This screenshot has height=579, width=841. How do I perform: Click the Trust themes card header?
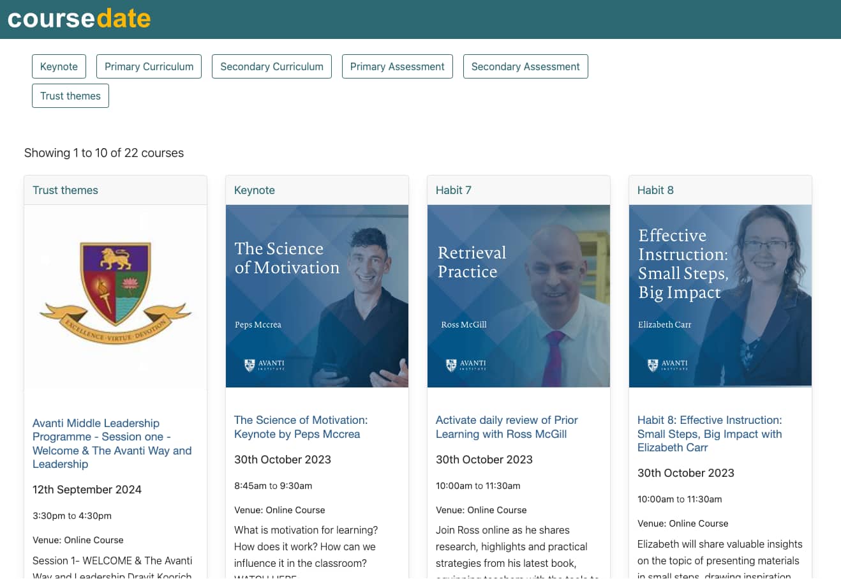point(65,190)
